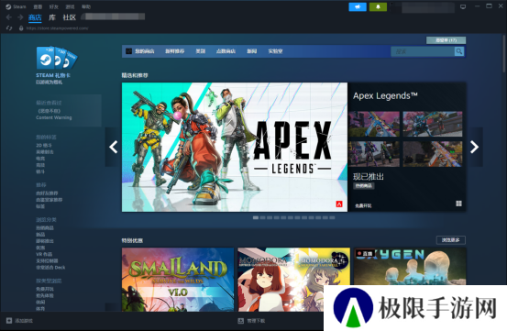Screen dimensions: 507x331
Task: Click the search magnifier icon
Action: point(458,51)
